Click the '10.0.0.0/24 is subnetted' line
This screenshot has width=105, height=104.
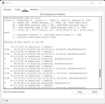31,47
